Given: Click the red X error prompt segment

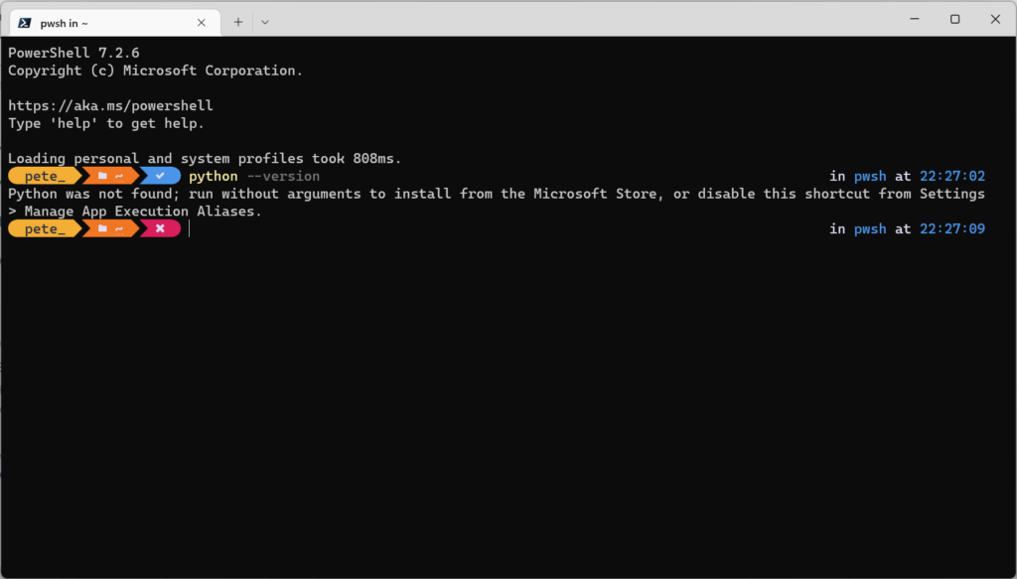Looking at the screenshot, I should [160, 228].
